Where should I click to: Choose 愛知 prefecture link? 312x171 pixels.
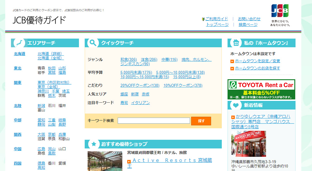point(41,120)
